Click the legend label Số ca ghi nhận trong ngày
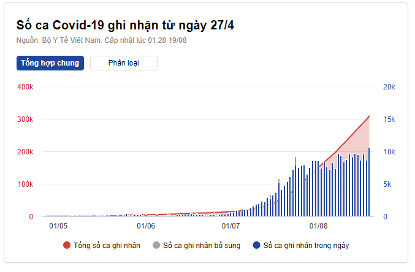The image size is (415, 272). click(x=306, y=246)
